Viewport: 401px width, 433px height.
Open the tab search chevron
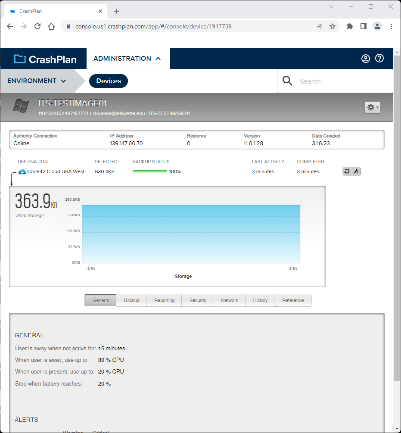331,6
